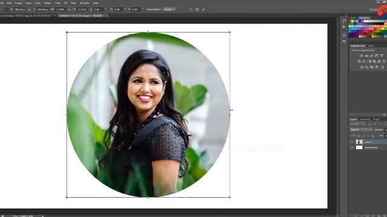This screenshot has height=217, width=387.
Task: Toggle warp mode in the options bar
Action: (190, 10)
